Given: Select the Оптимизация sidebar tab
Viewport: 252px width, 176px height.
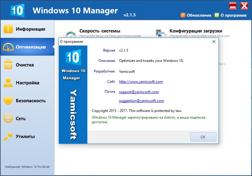Looking at the screenshot, I should click(x=27, y=47).
